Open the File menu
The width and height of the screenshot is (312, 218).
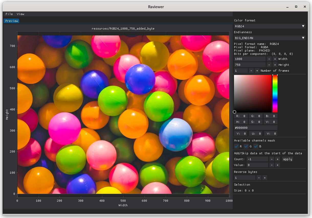coord(9,14)
